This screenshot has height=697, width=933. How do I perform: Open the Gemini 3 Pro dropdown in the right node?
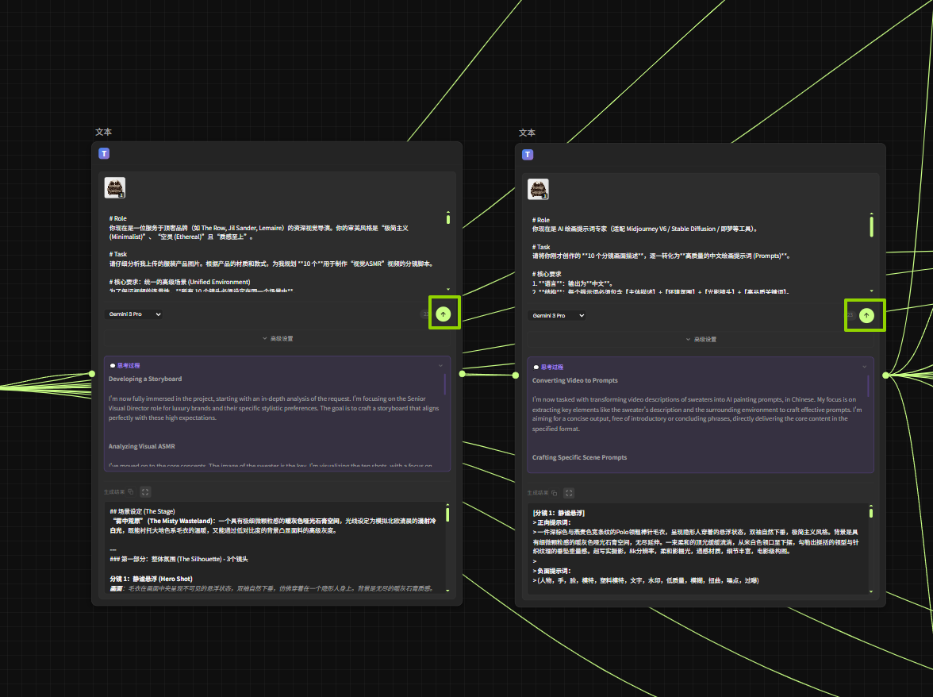tap(558, 315)
